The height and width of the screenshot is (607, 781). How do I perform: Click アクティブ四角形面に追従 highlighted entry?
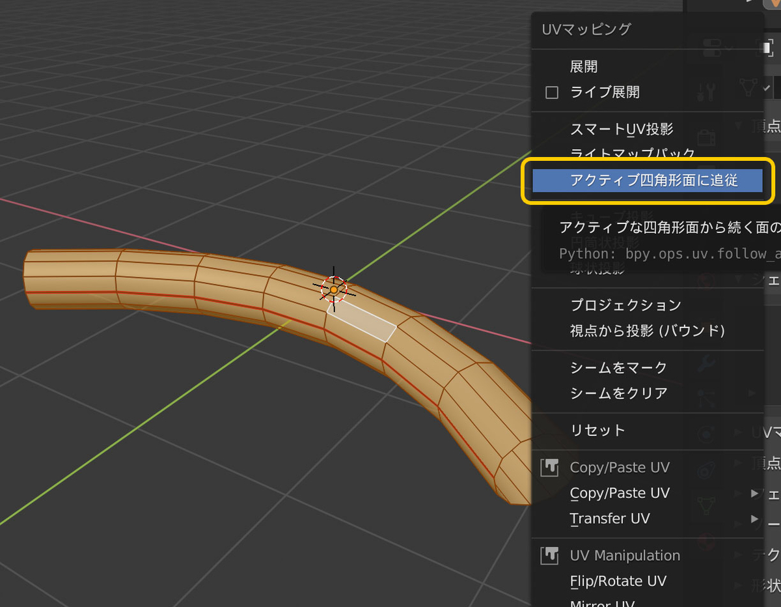648,180
